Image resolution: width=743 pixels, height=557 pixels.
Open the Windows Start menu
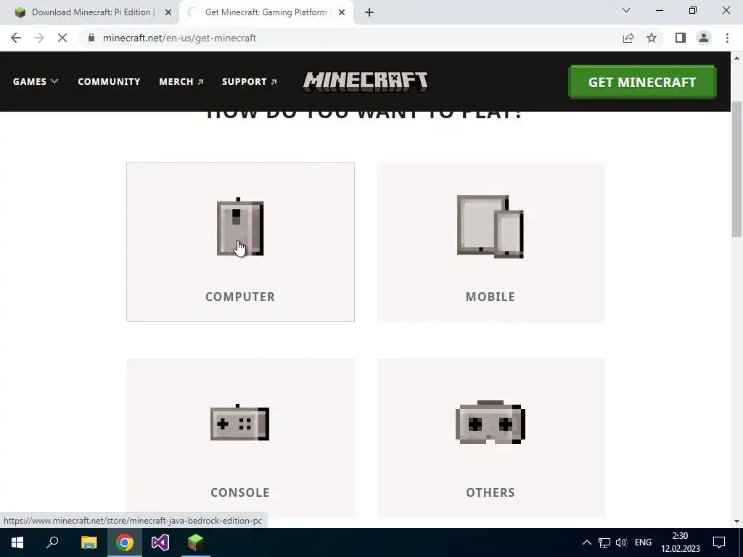pos(17,542)
